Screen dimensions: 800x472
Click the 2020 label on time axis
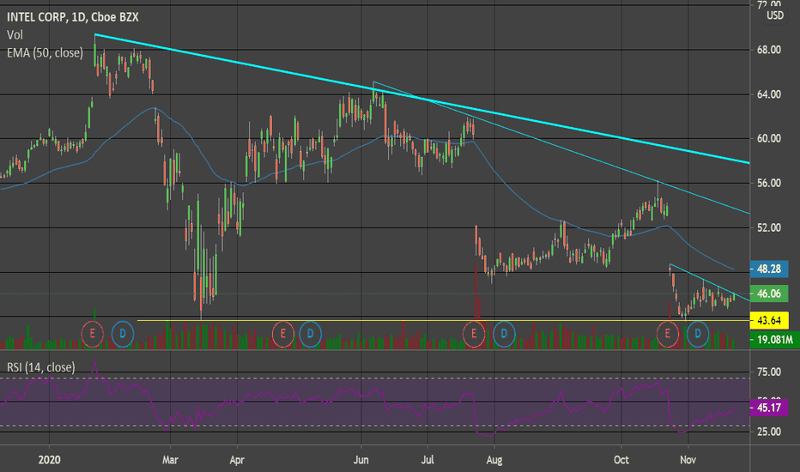[x=50, y=460]
